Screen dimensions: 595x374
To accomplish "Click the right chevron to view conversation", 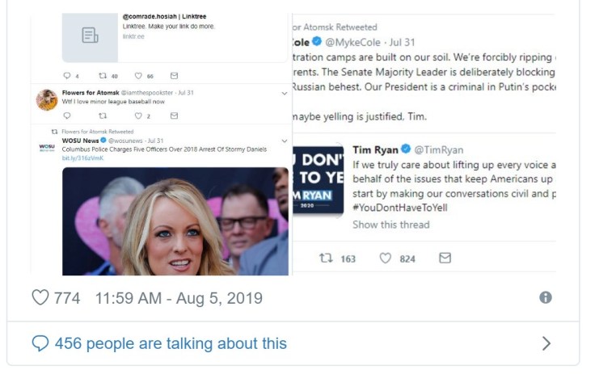I will (x=546, y=343).
